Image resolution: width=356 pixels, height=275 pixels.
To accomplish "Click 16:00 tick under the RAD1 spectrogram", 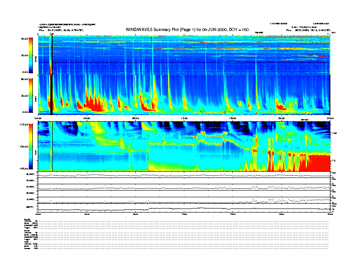I will point(233,118).
